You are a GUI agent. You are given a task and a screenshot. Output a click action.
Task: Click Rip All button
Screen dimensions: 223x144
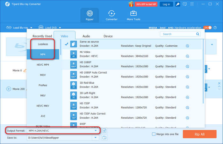(x=199, y=134)
